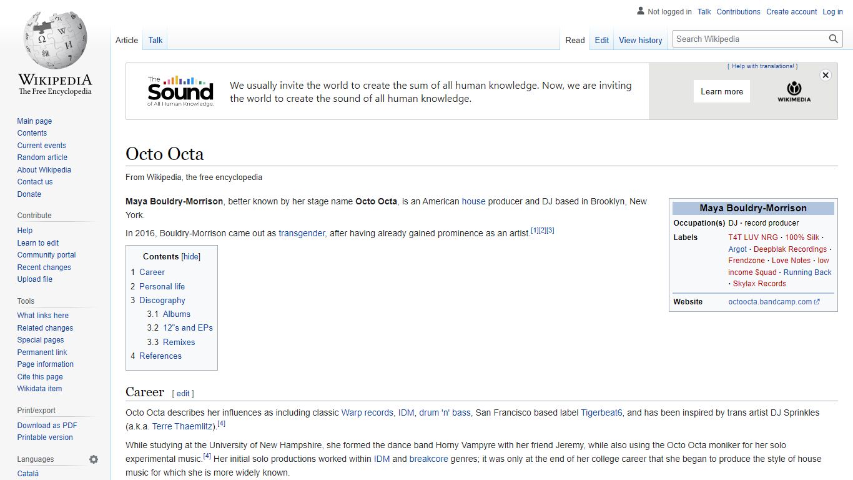Go to Main page in sidebar

pos(34,121)
